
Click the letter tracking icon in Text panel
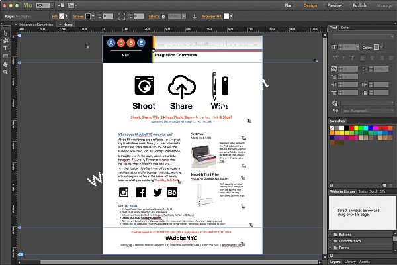click(x=334, y=69)
